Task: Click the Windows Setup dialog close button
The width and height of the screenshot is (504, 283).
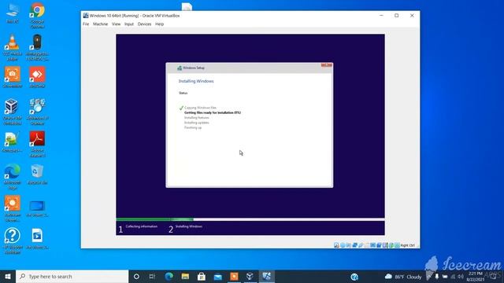Action: pyautogui.click(x=326, y=65)
